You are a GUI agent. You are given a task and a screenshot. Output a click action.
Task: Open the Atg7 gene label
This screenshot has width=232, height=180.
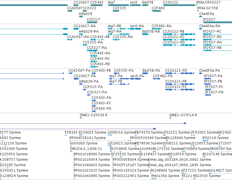click(x=111, y=2)
